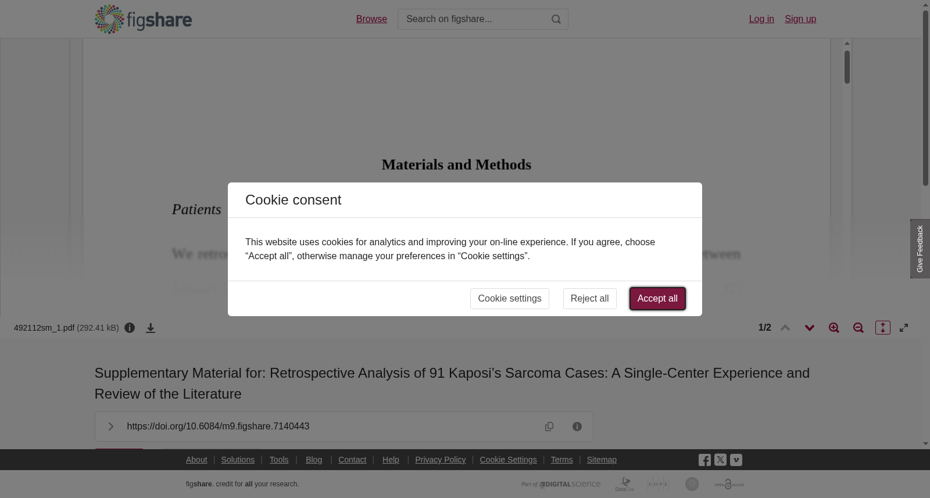This screenshot has height=498, width=930.
Task: Zoom out of the PDF viewer
Action: coord(859,328)
